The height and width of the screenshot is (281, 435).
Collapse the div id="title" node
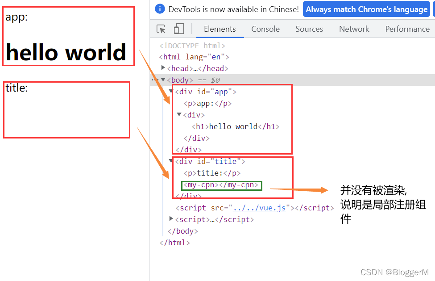(171, 160)
